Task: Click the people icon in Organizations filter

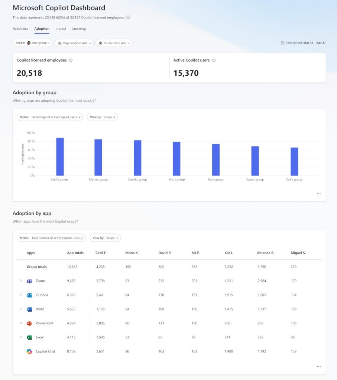Action: coord(60,43)
